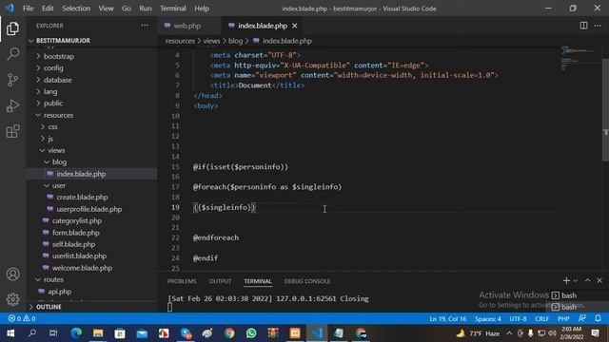Close the index.blade.php tab

tap(294, 26)
